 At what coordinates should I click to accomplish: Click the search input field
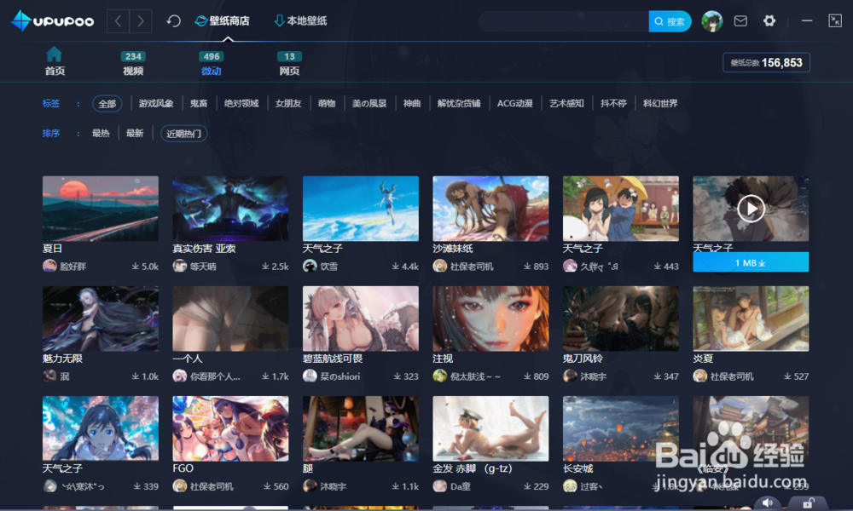coord(564,21)
